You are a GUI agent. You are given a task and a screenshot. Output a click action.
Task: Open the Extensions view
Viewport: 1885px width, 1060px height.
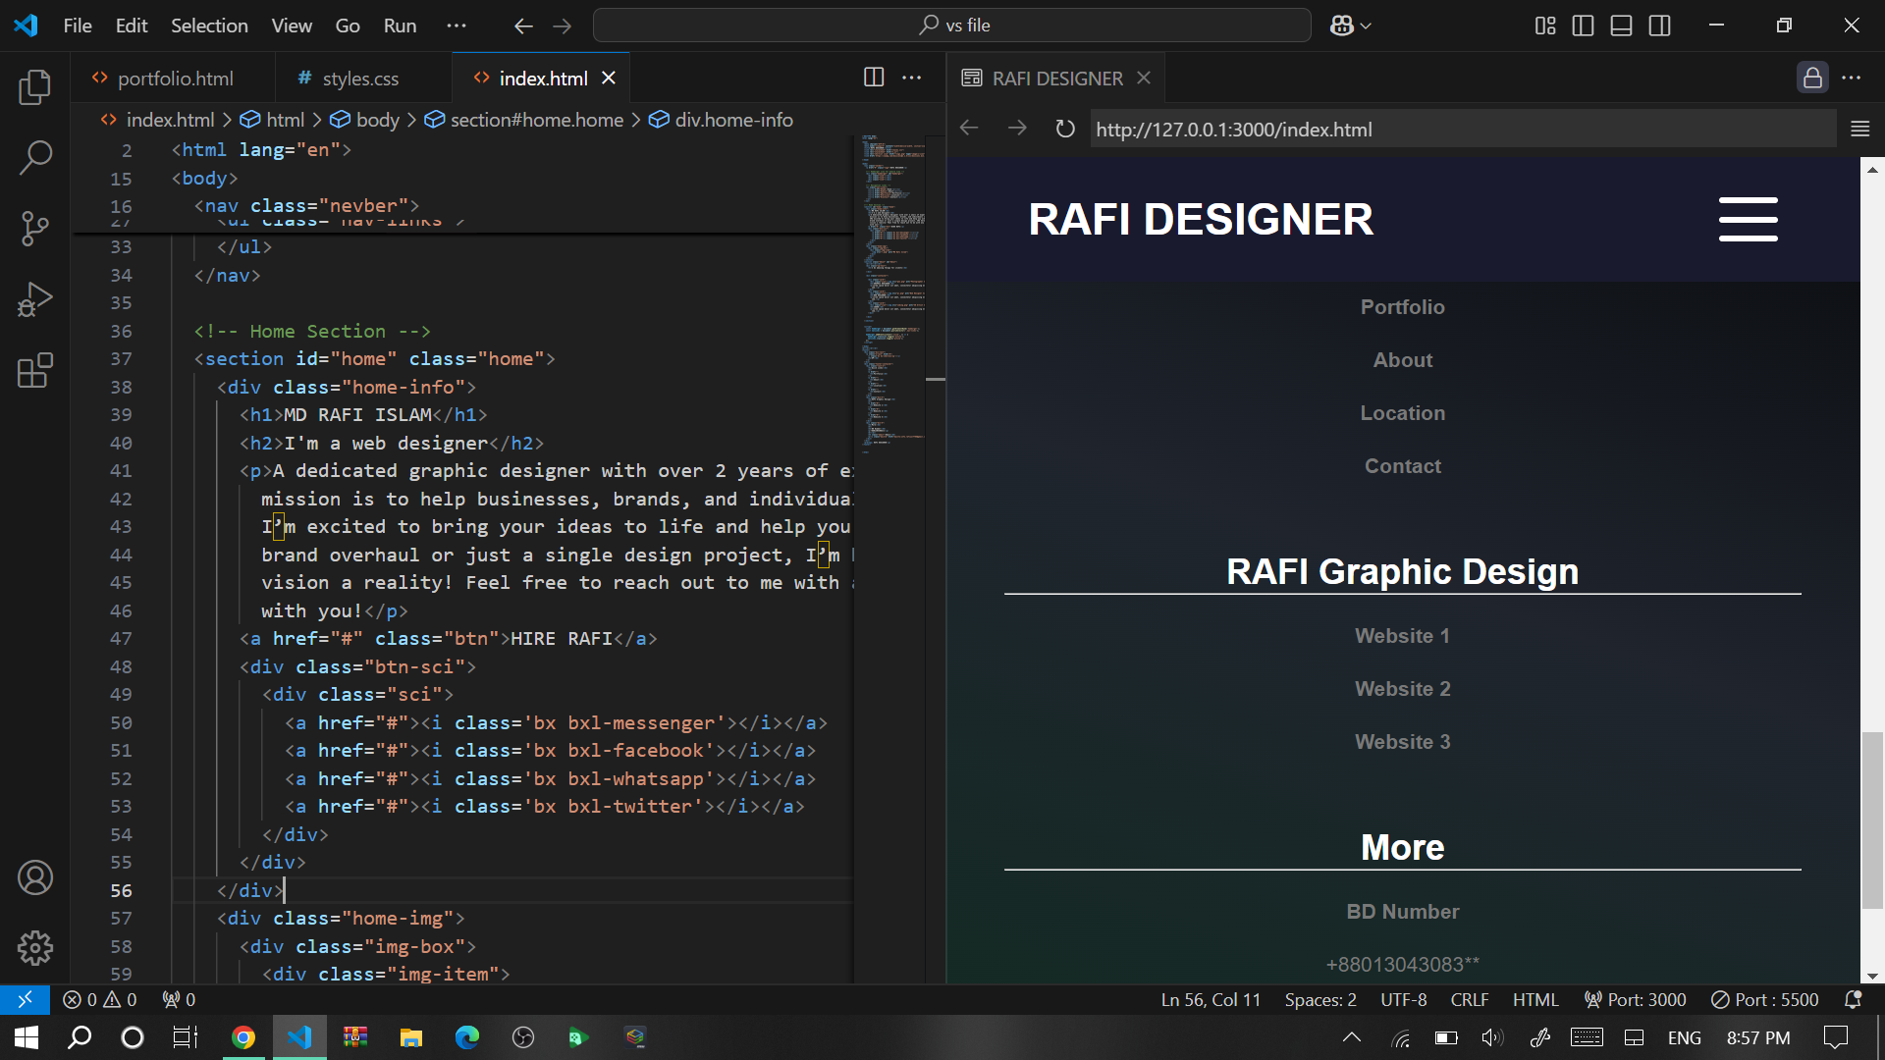[35, 370]
